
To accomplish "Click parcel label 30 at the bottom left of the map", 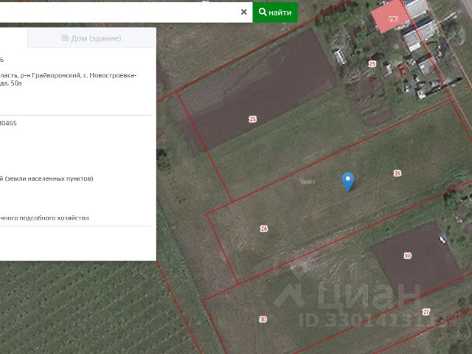I will pos(263,319).
